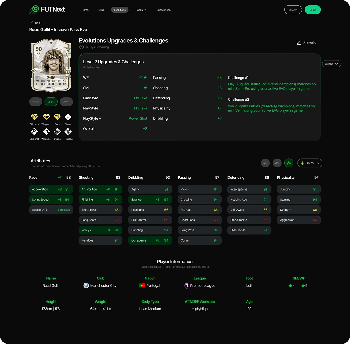Expand the Packs menu

click(x=141, y=10)
